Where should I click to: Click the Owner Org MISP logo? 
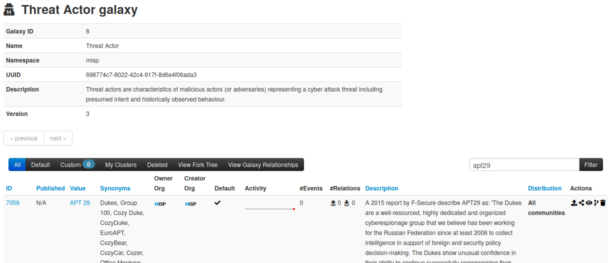point(160,204)
